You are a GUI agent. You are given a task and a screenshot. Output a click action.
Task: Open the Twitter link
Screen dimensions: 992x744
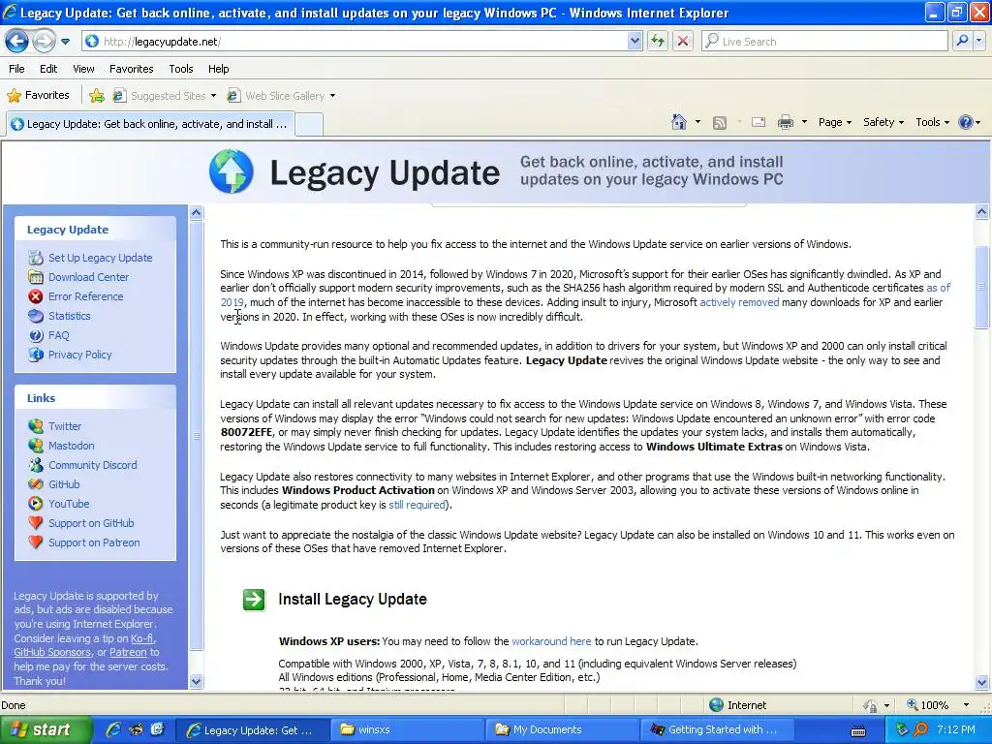click(x=65, y=426)
